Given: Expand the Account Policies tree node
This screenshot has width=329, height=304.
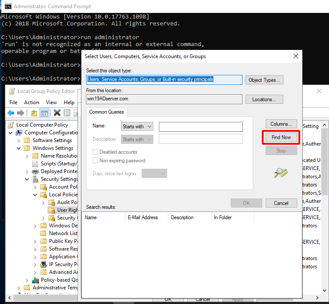Looking at the screenshot, I should (35, 187).
